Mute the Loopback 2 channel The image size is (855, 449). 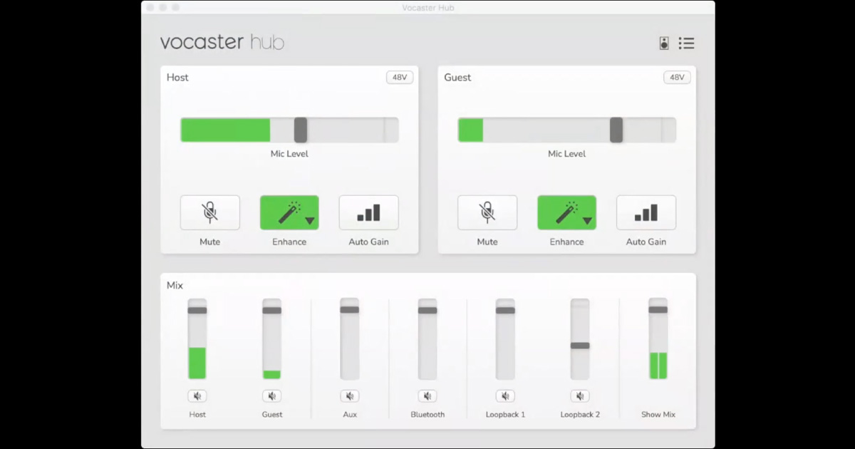580,396
